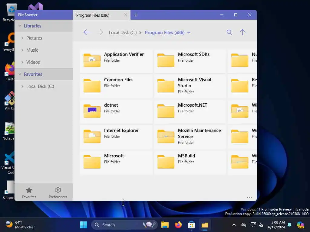Click the MSBuild name text

click(x=186, y=156)
